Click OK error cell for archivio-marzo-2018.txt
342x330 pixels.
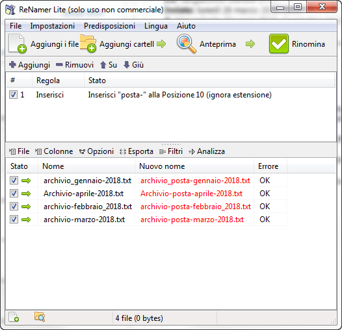coord(265,220)
